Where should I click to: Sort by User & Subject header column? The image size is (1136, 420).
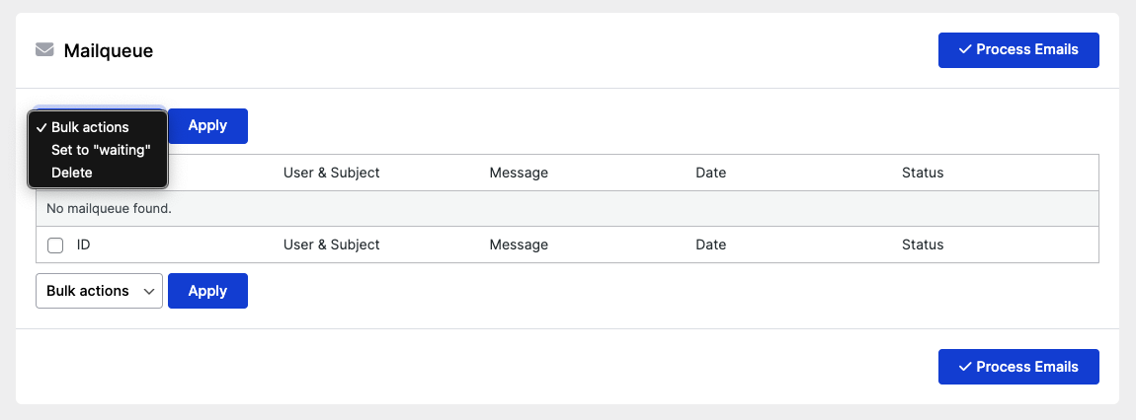331,173
